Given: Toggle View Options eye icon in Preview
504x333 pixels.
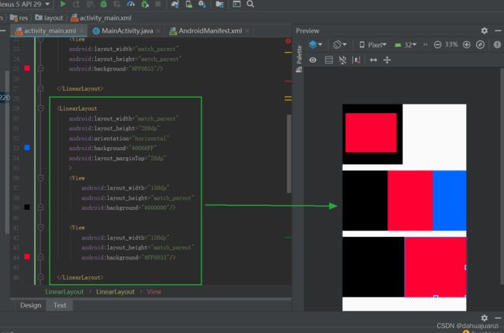Looking at the screenshot, I should 312,60.
